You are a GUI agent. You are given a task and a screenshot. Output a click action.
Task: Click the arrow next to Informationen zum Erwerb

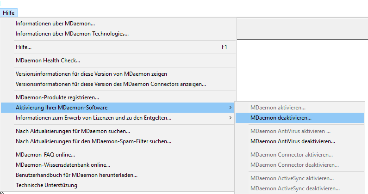[x=231, y=118]
